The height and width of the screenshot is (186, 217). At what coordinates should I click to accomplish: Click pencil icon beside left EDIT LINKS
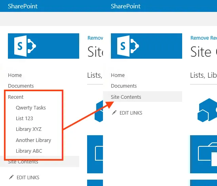[11, 177]
